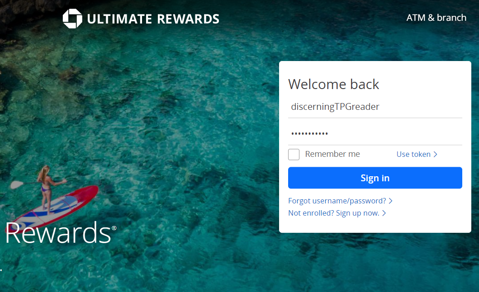
Task: Focus the masked password field
Action: click(375, 133)
